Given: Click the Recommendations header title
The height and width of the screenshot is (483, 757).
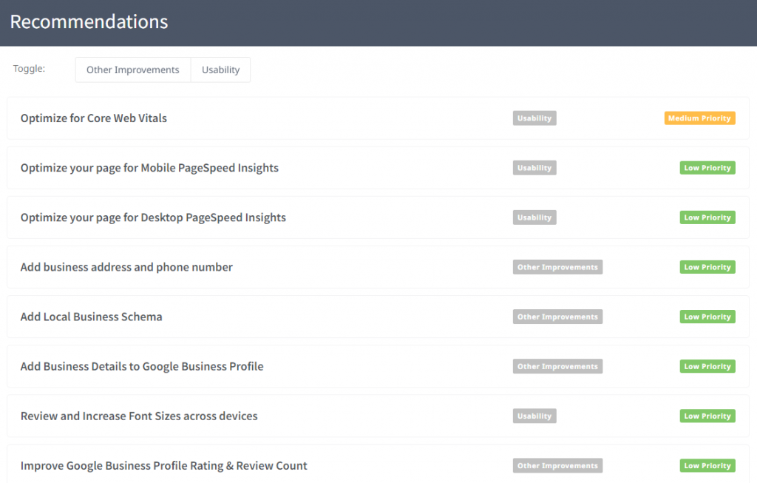Looking at the screenshot, I should 89,22.
